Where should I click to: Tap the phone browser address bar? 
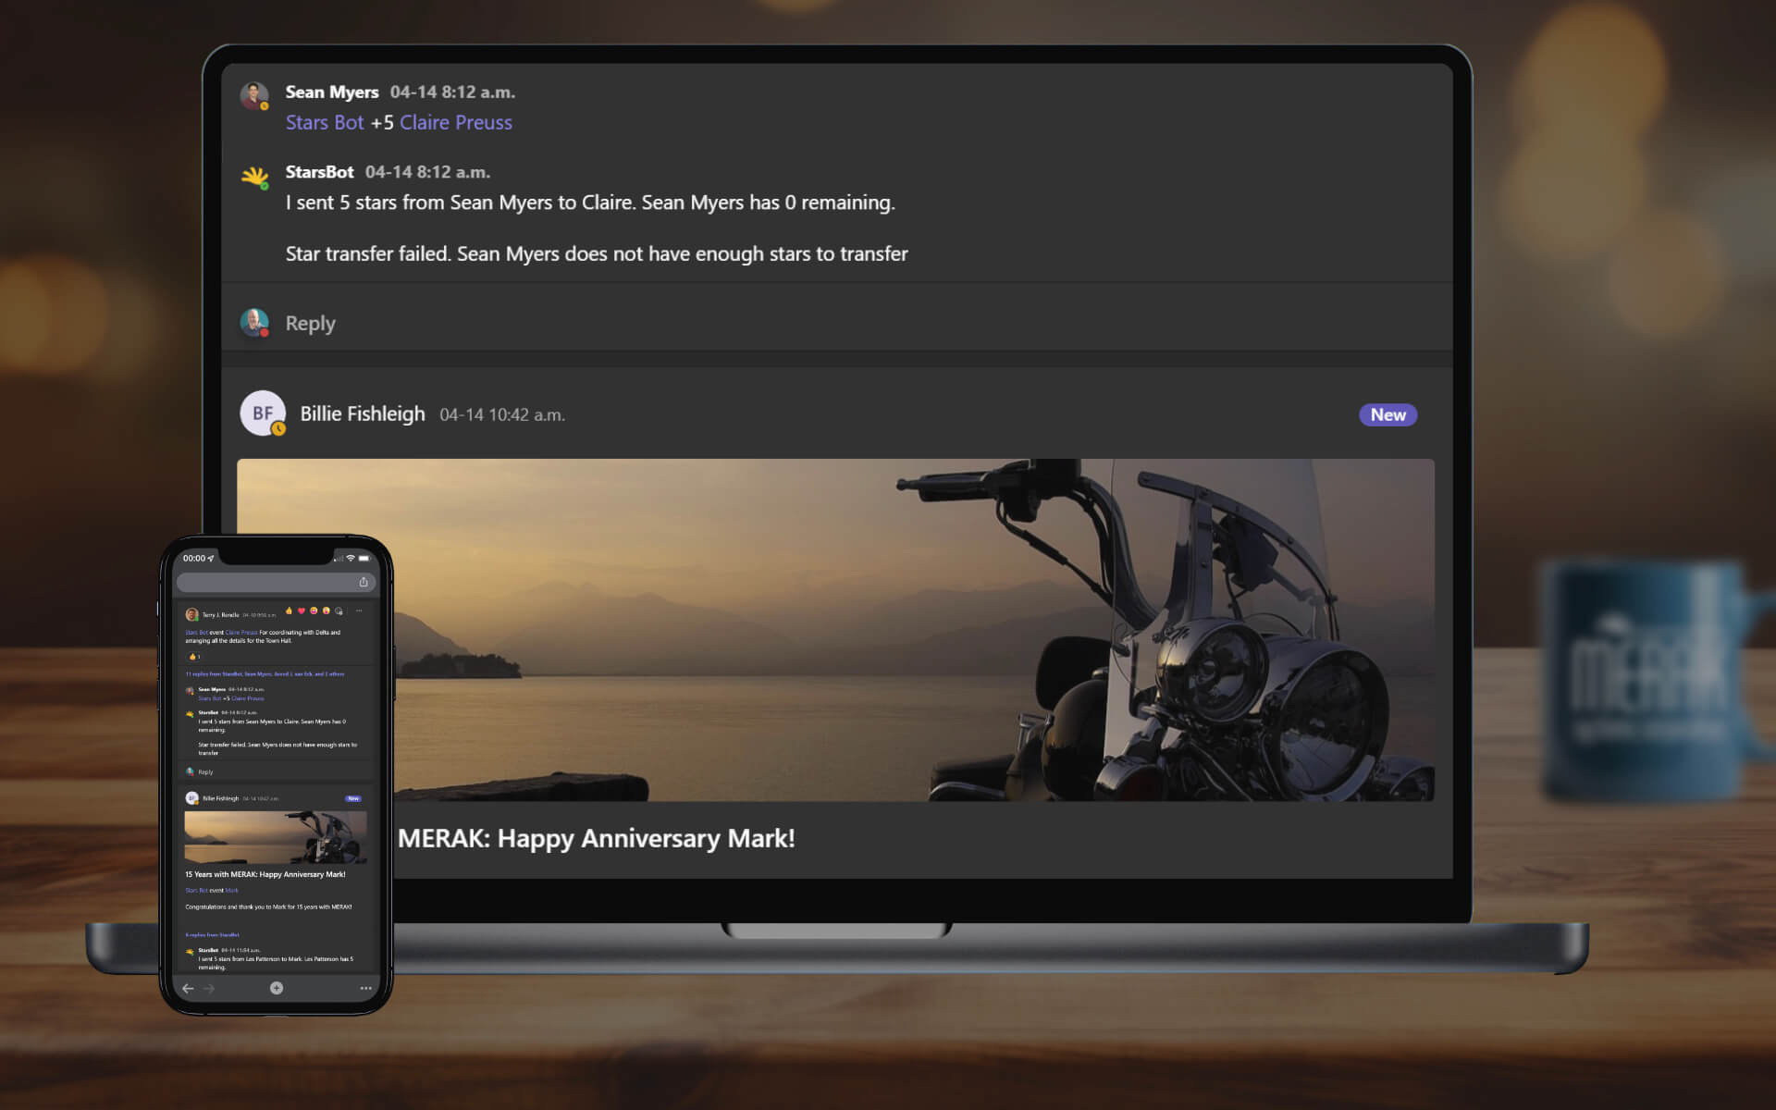[x=266, y=582]
